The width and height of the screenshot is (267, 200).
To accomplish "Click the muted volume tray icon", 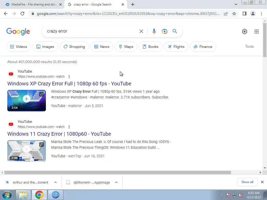I will point(241,195).
